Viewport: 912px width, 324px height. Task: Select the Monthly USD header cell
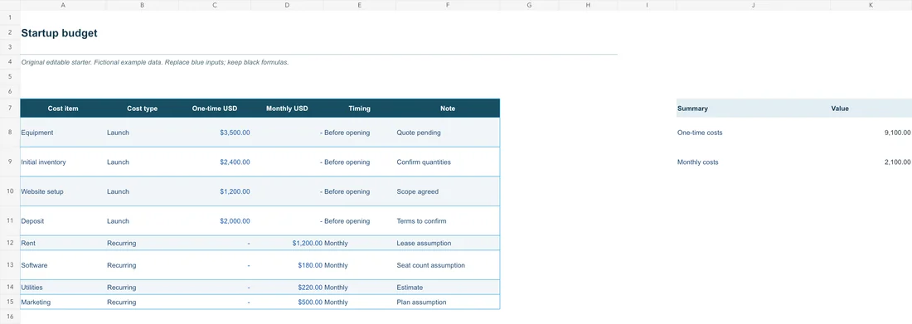click(287, 109)
